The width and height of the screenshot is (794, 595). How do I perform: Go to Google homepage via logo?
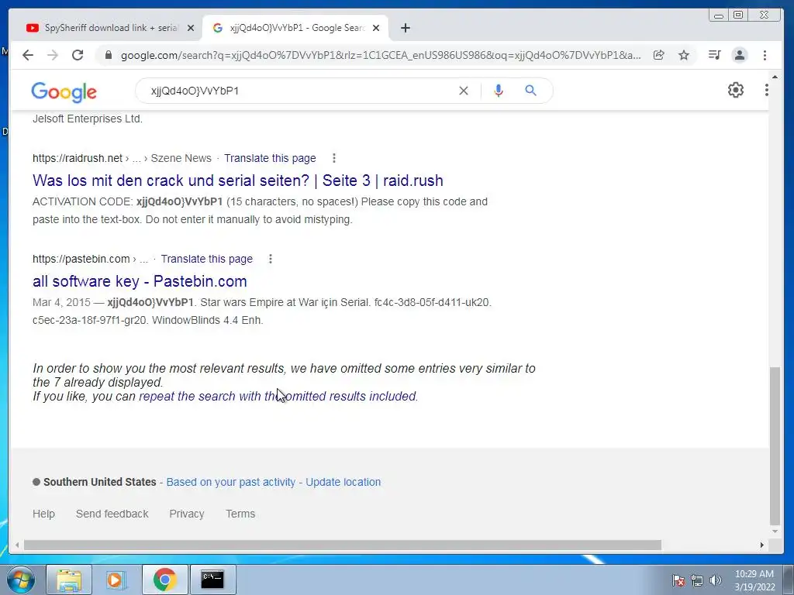click(x=64, y=91)
